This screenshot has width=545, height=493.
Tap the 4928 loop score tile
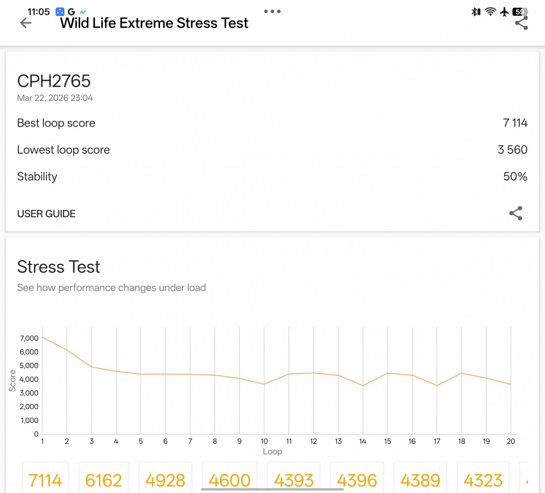tap(166, 480)
